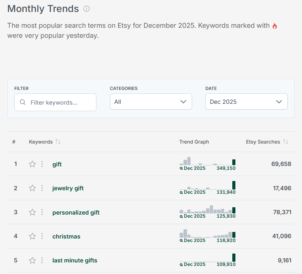Click the search icon in the filter box

click(x=23, y=102)
